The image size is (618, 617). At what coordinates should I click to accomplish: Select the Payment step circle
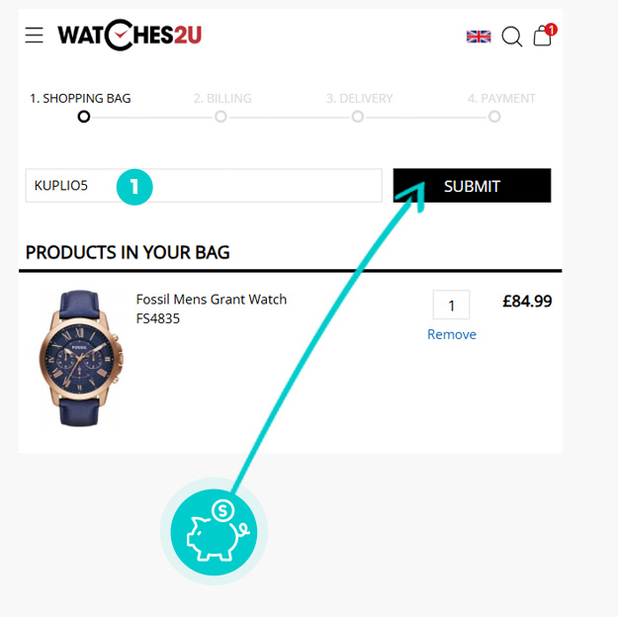coord(494,117)
